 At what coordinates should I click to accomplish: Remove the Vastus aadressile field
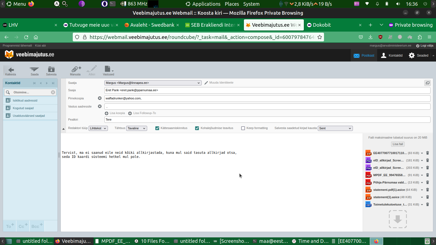pyautogui.click(x=100, y=106)
